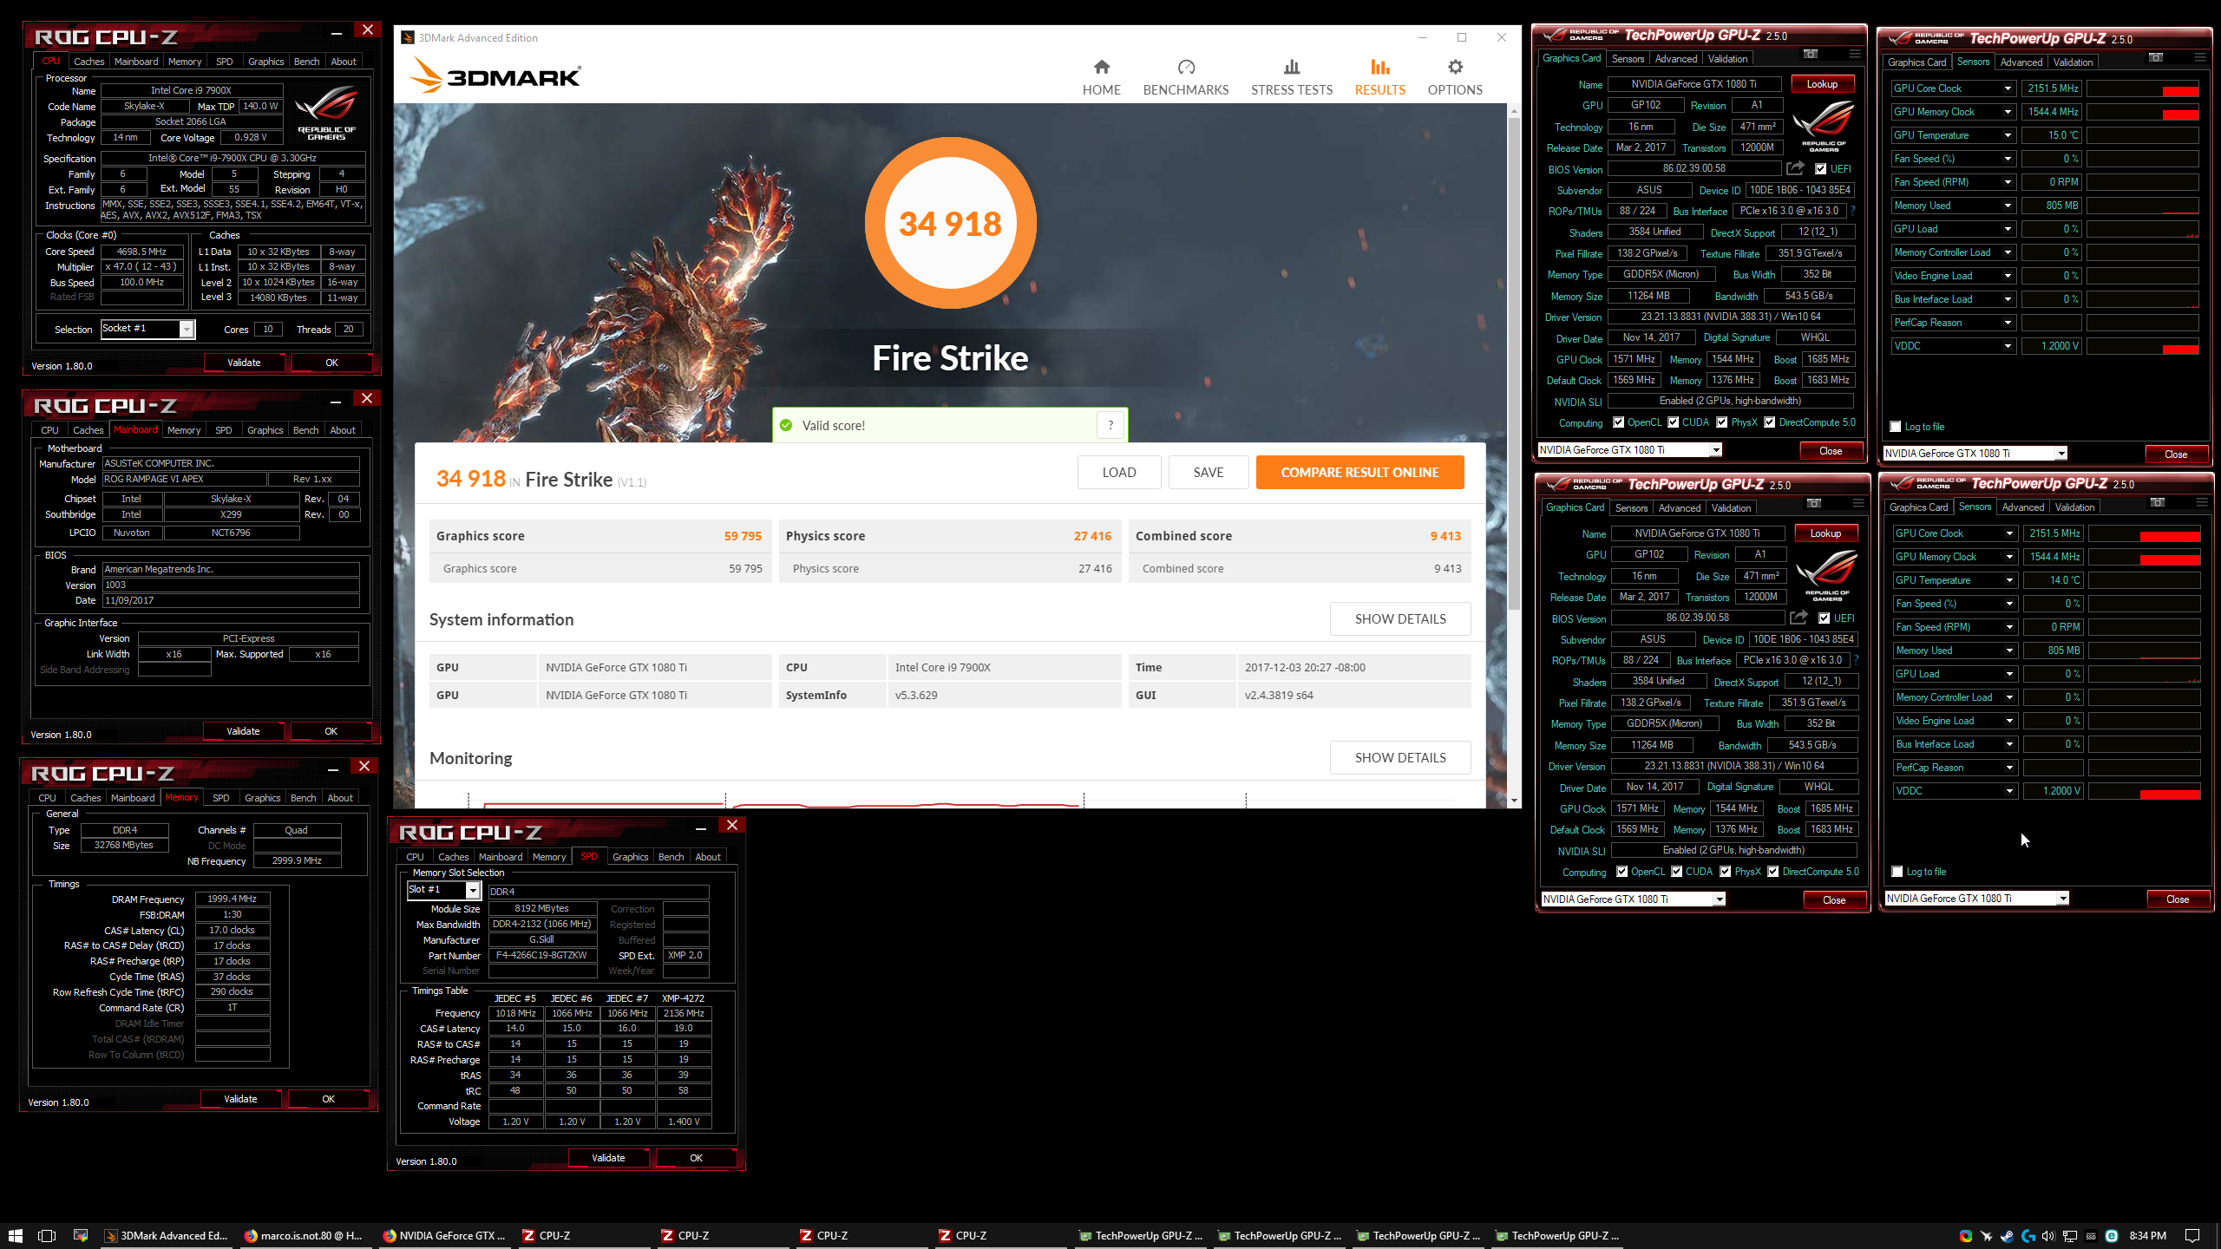Click BIOS save icon in lower GPU-Z Graphics Card window

coord(1798,618)
